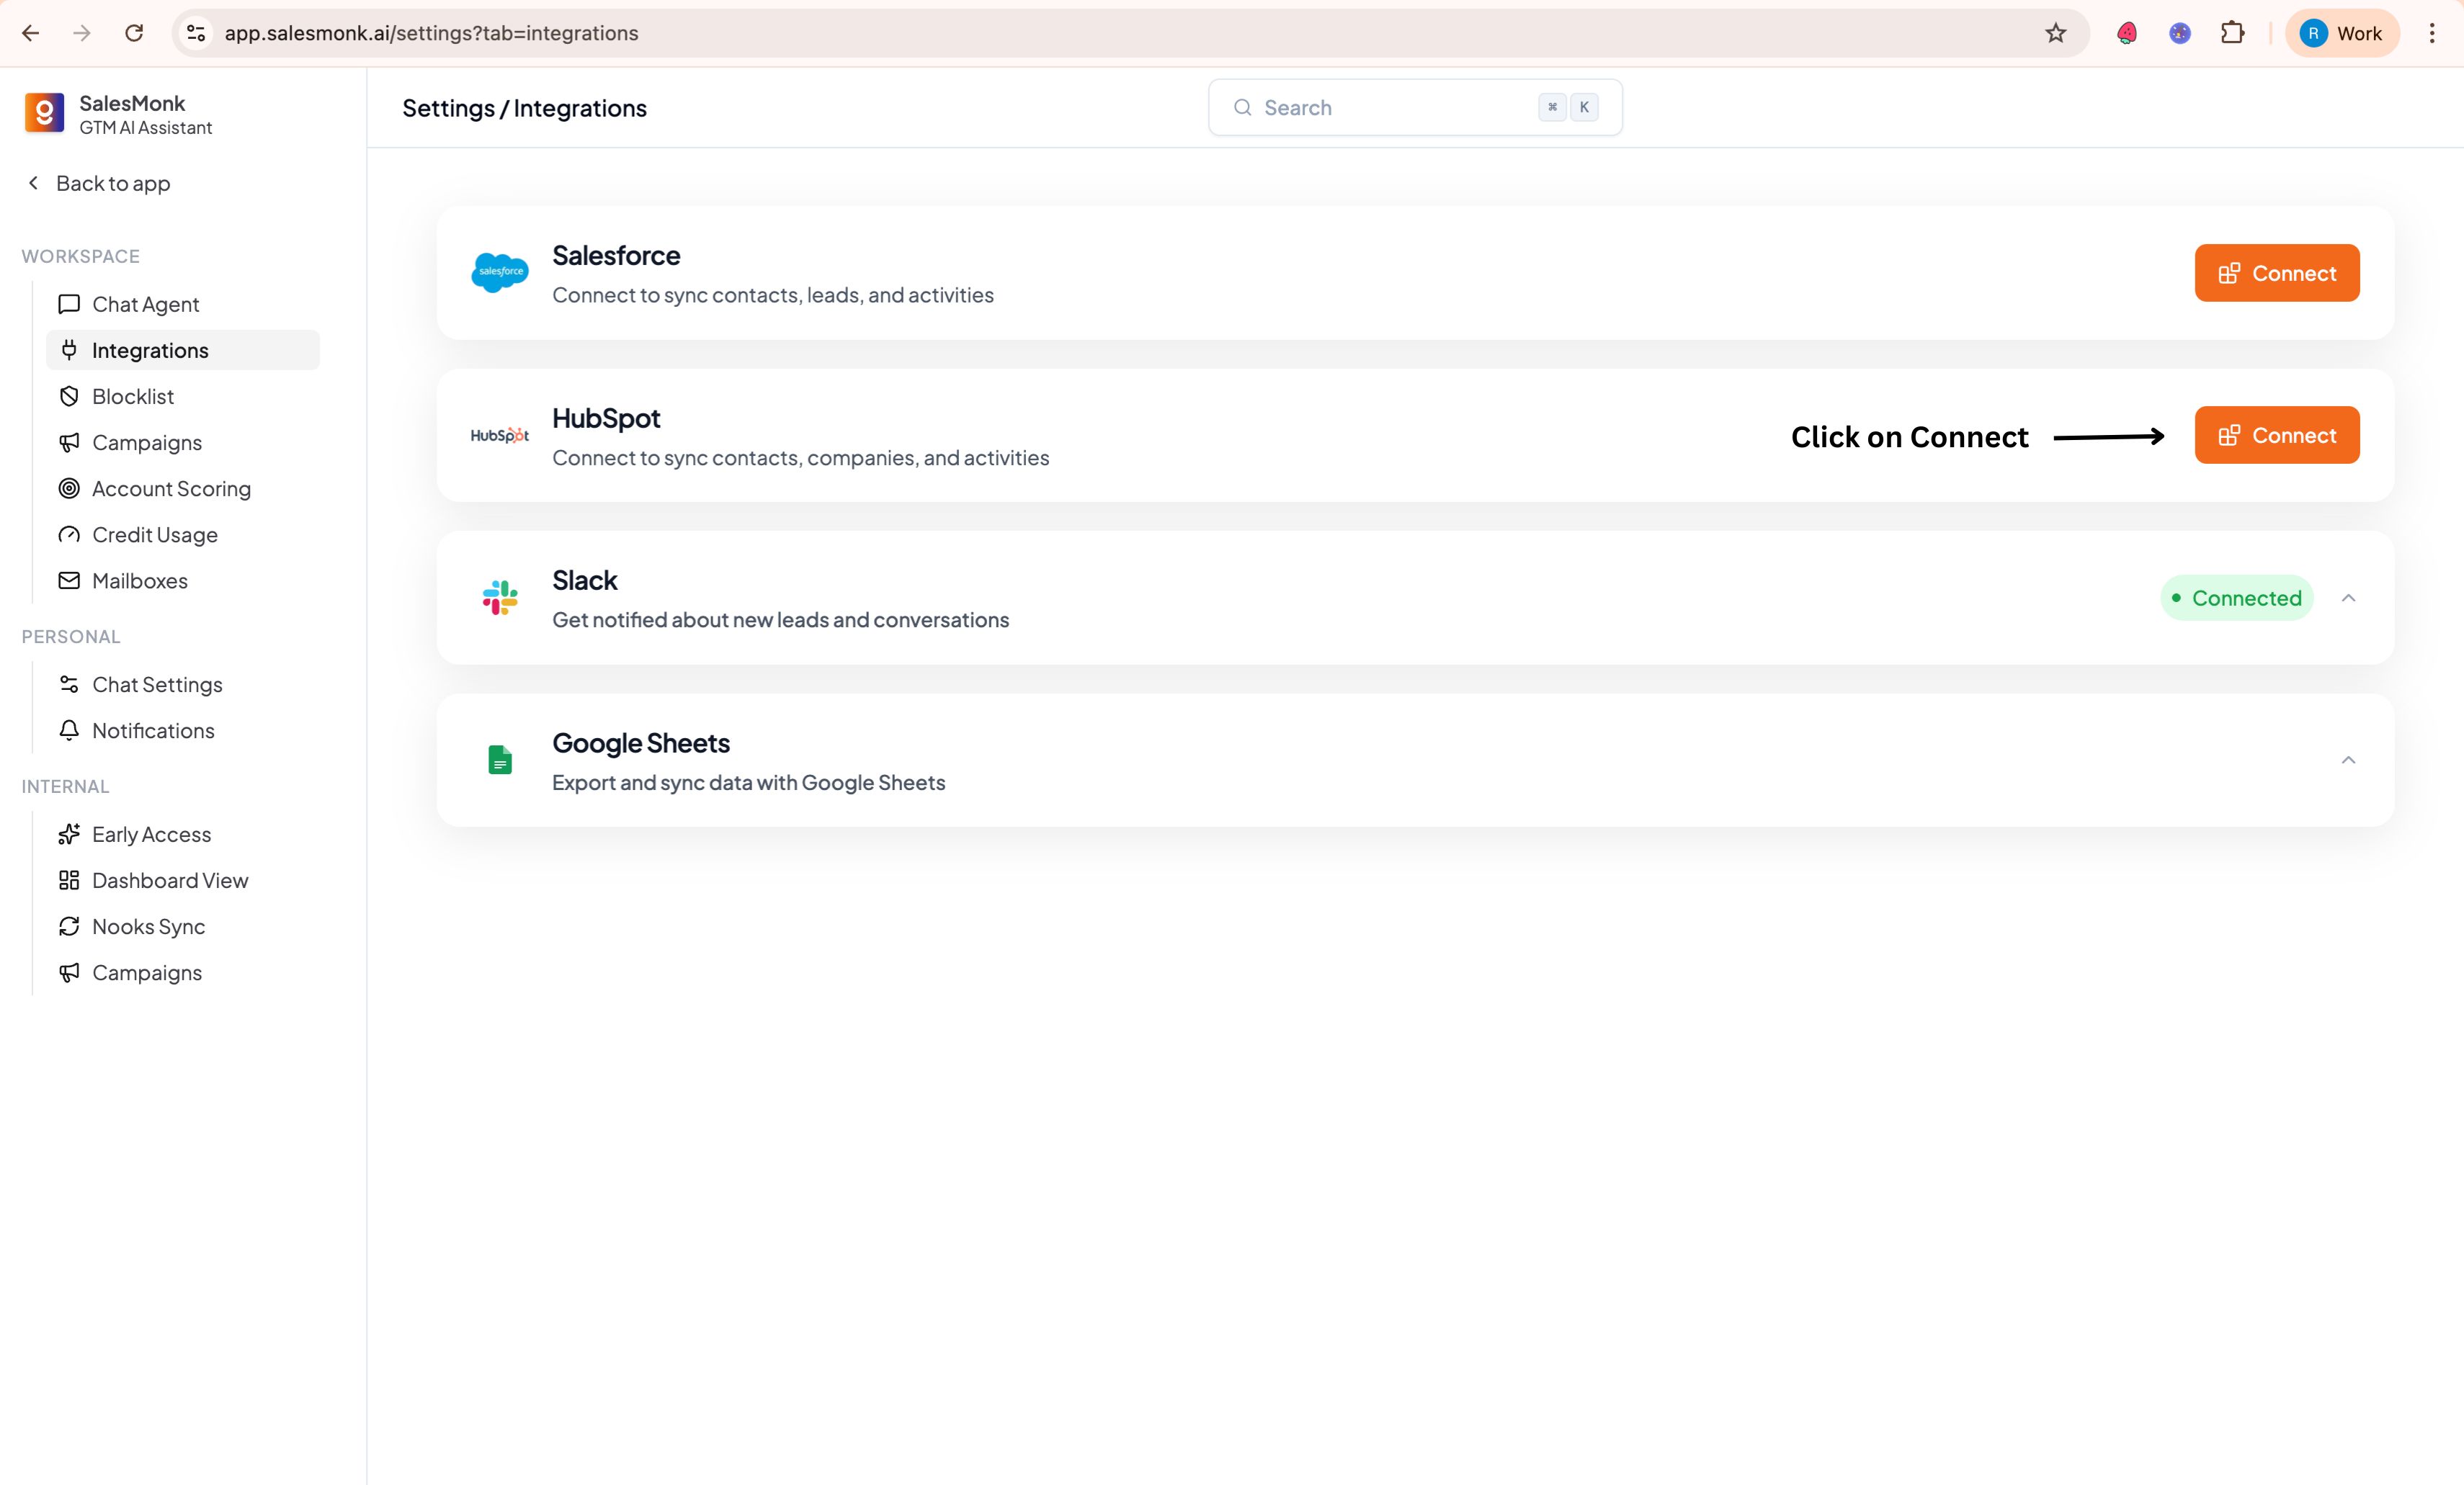Reload the page
Image resolution: width=2464 pixels, height=1485 pixels.
134,33
